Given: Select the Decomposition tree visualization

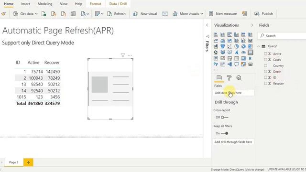Looking at the screenshot, I should click(x=229, y=64).
